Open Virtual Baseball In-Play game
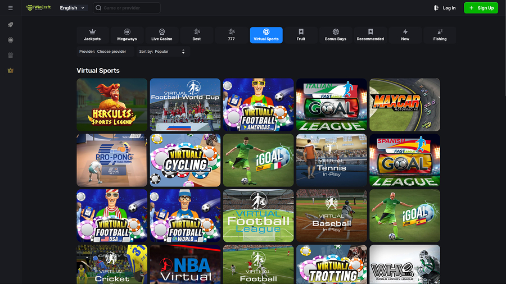 [332, 216]
